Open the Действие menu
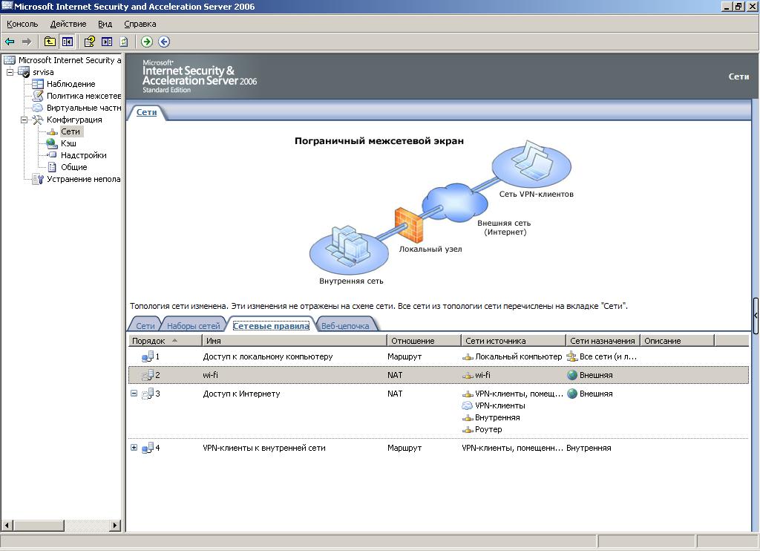760x551 pixels. coord(67,24)
